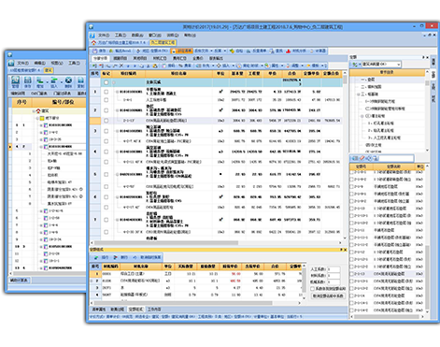
Task: Click the large blue X delete icon
Action: [x=68, y=80]
